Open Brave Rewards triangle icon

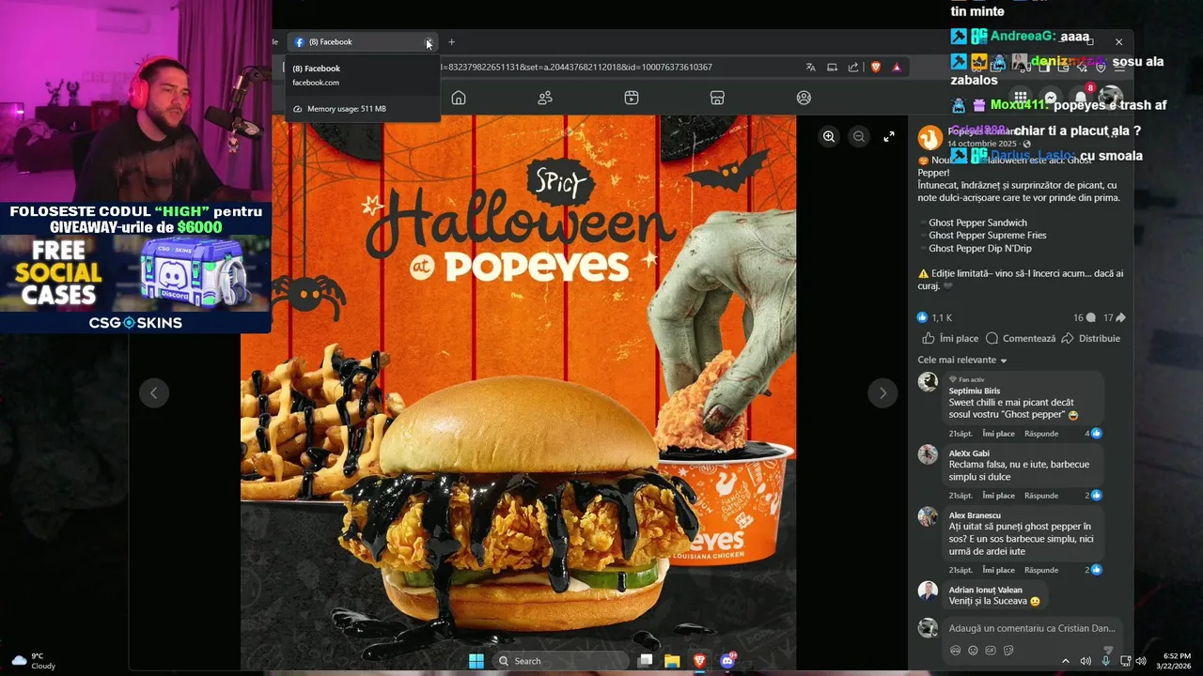pos(897,67)
